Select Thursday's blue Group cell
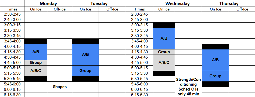 coord(215,76)
